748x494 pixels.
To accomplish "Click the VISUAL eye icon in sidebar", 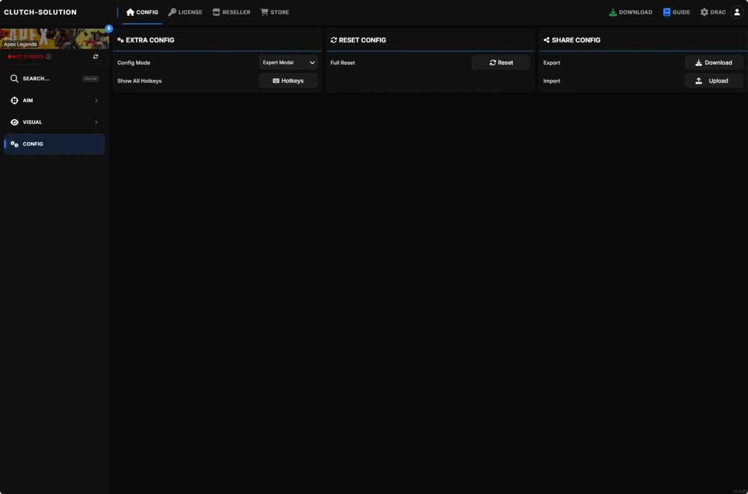I will (14, 122).
